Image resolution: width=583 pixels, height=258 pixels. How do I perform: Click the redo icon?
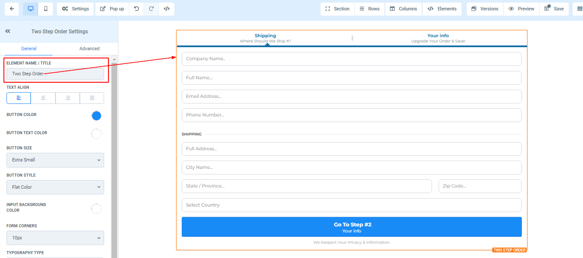pos(151,9)
